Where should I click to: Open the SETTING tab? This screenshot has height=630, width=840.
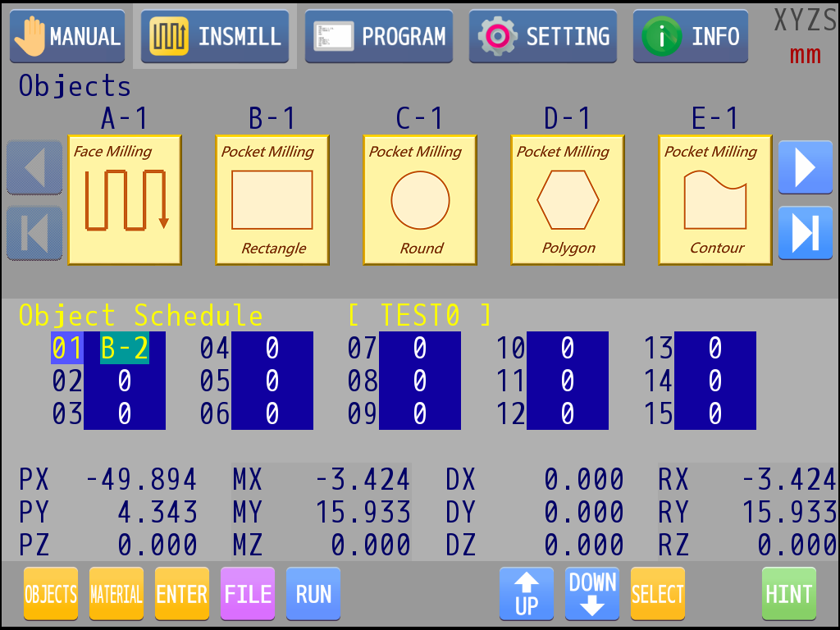pyautogui.click(x=542, y=36)
